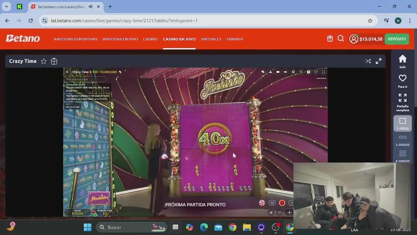Image resolution: width=417 pixels, height=235 pixels.
Task: Click the plus expand chips button
Action: click(289, 212)
